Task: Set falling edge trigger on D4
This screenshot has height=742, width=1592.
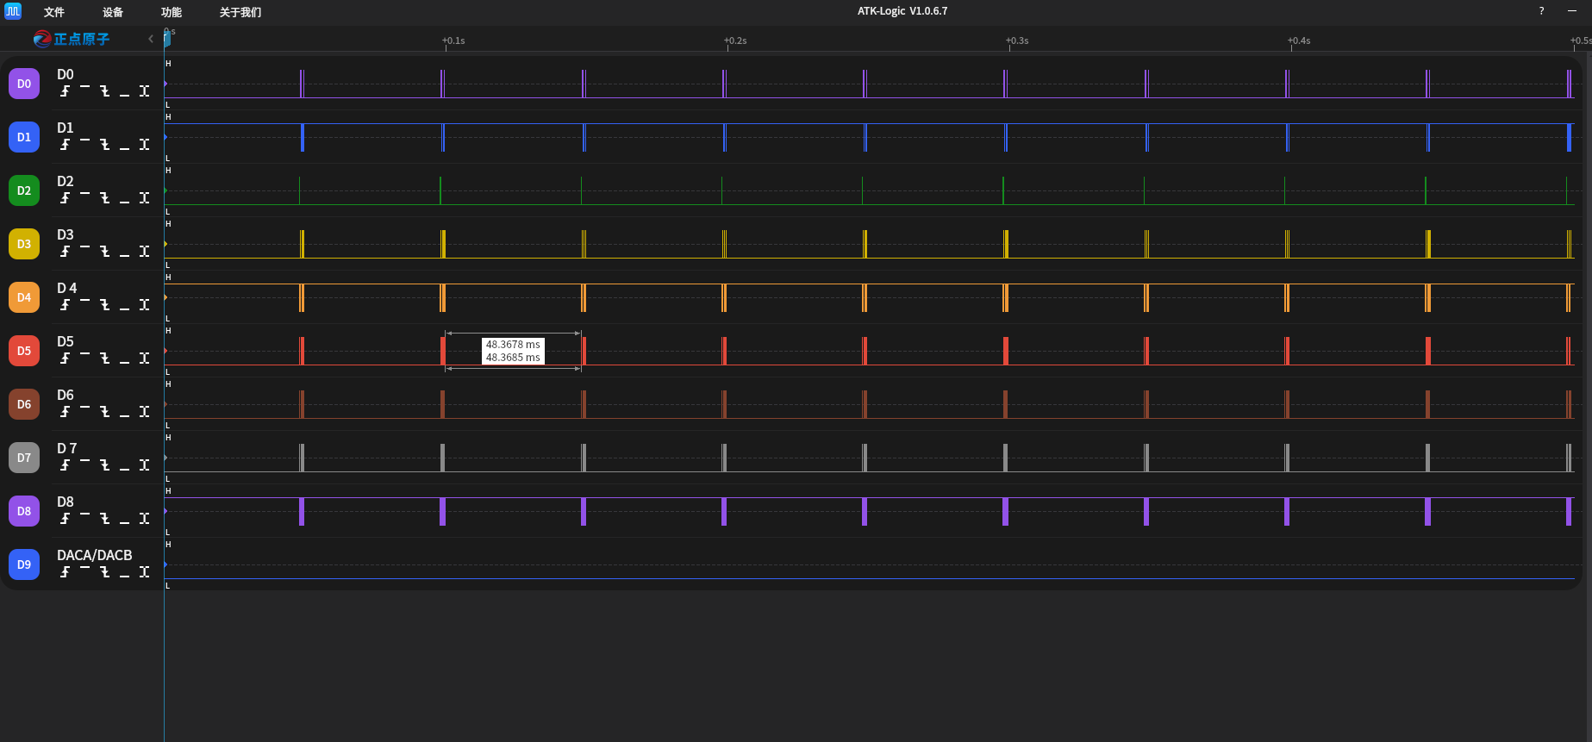Action: 104,305
